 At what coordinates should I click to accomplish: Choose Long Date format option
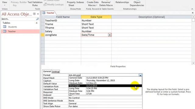coord(105,81)
